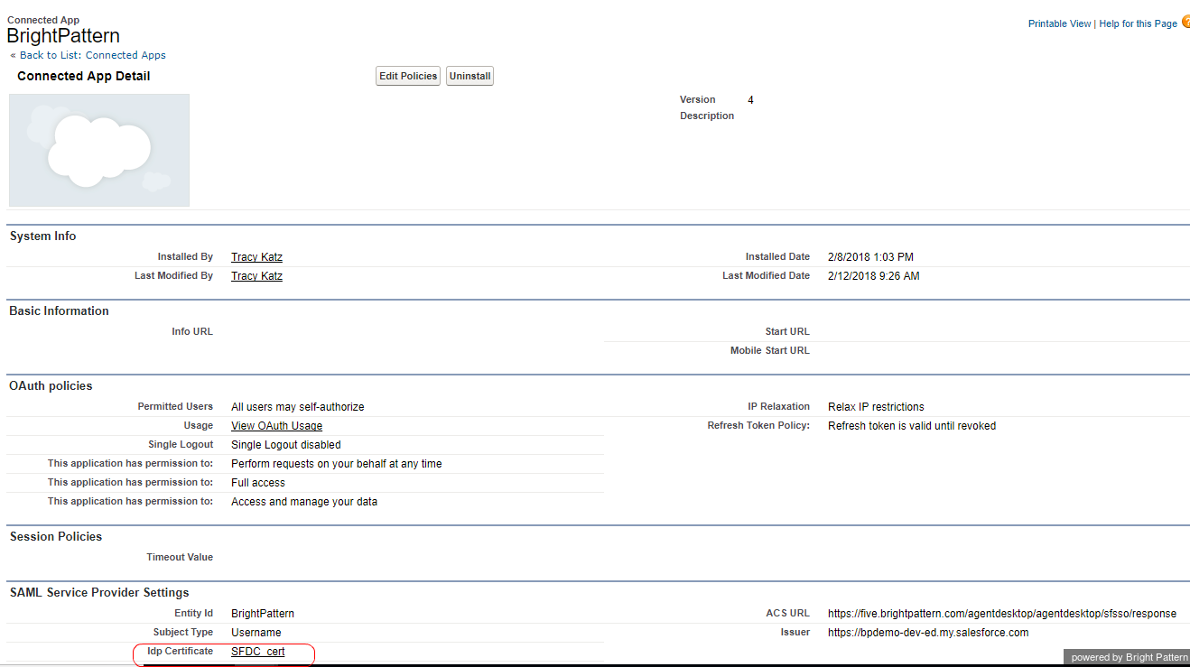This screenshot has height=667, width=1190.
Task: Click the Timeout Value field label
Action: coord(180,557)
